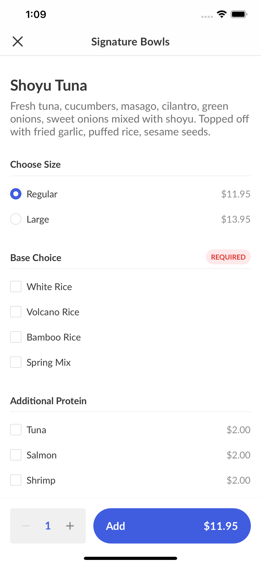261x565 pixels.
Task: Choose Spring Mix base option
Action: pyautogui.click(x=16, y=362)
